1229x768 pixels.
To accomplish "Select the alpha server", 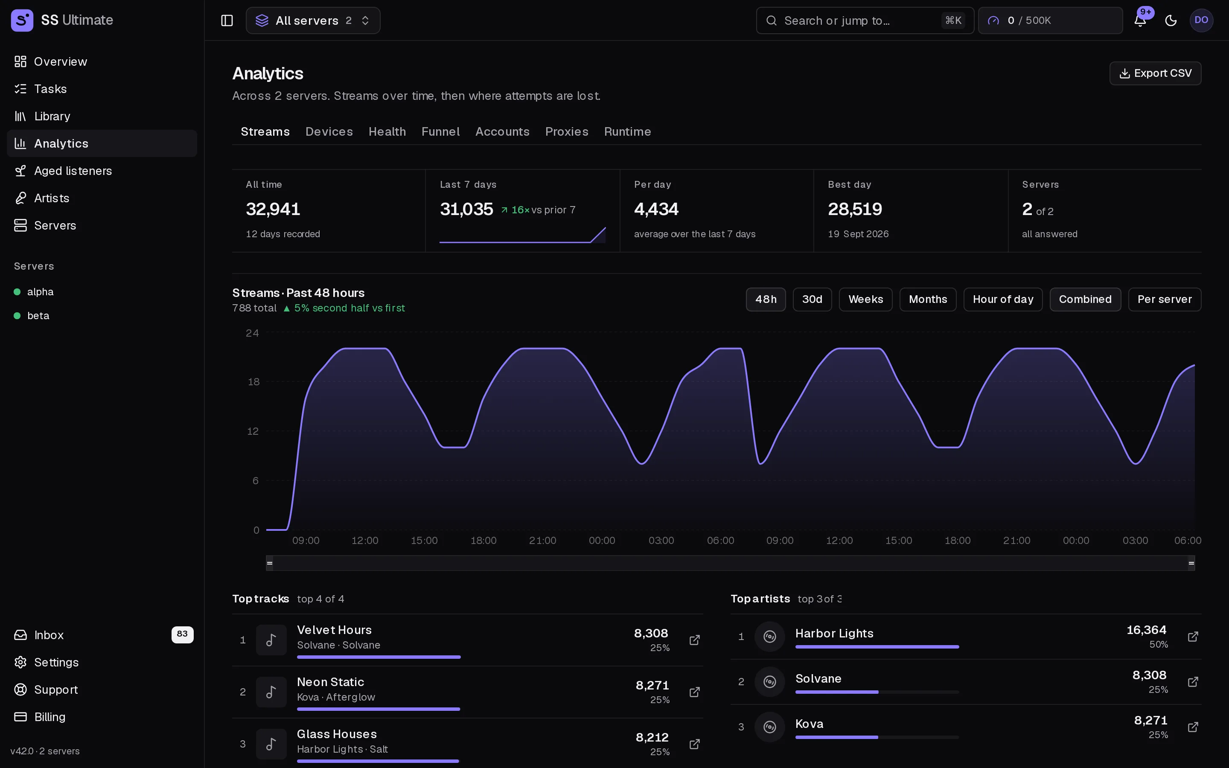I will 102,291.
